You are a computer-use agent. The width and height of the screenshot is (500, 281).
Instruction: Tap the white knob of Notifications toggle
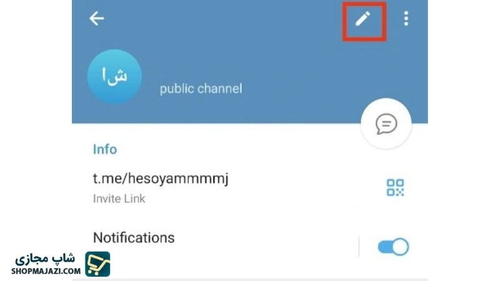click(401, 247)
